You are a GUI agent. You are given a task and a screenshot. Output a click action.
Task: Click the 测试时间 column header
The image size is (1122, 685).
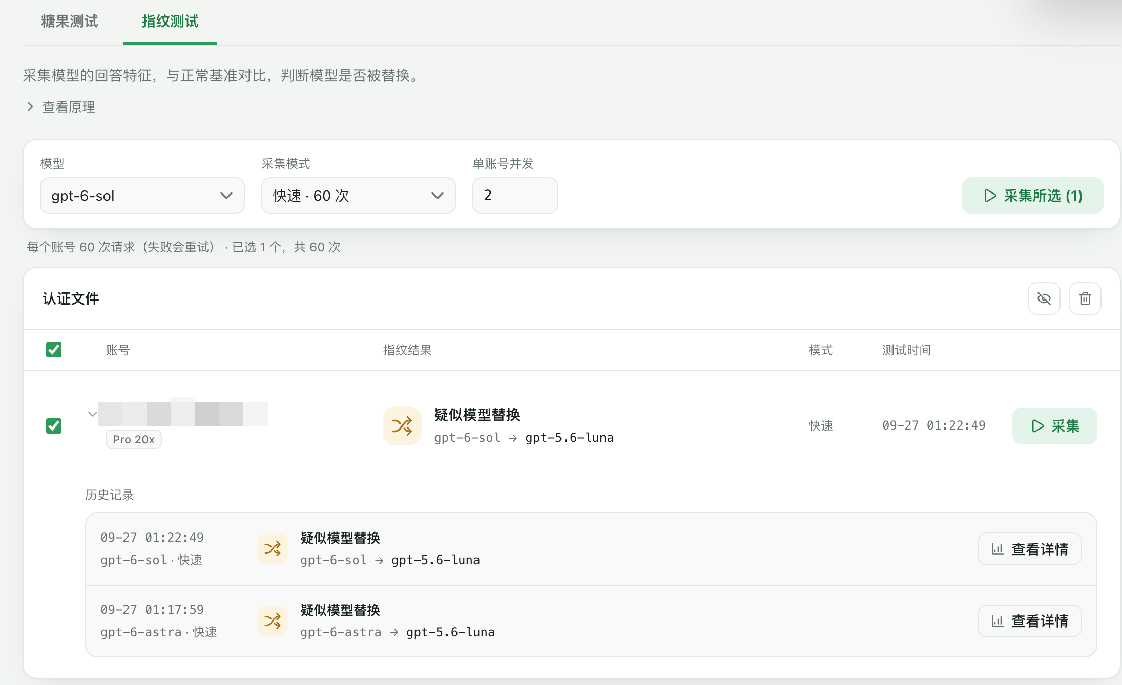906,350
